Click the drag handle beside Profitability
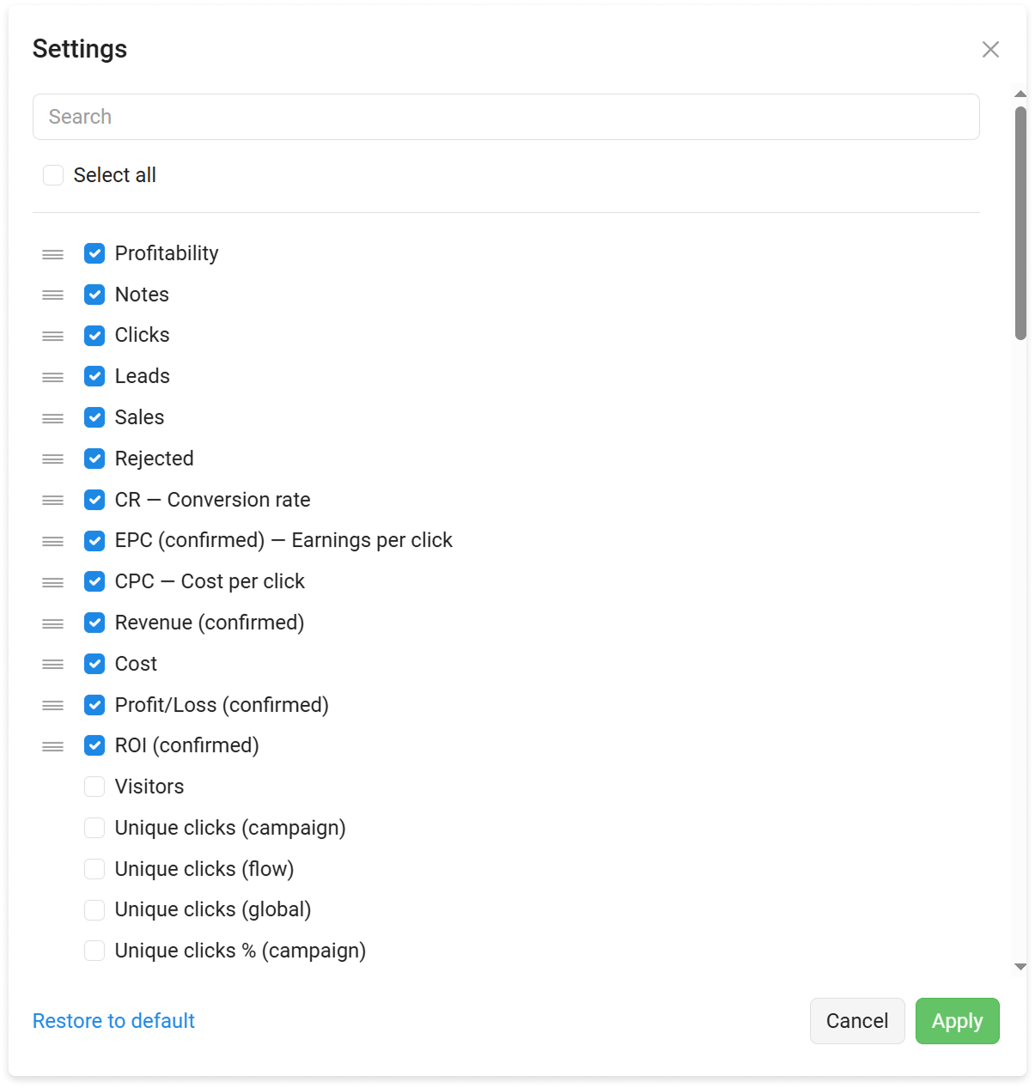1035x1088 pixels. pos(53,254)
